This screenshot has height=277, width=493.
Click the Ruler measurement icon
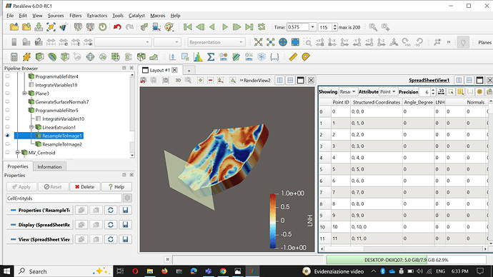(x=293, y=57)
